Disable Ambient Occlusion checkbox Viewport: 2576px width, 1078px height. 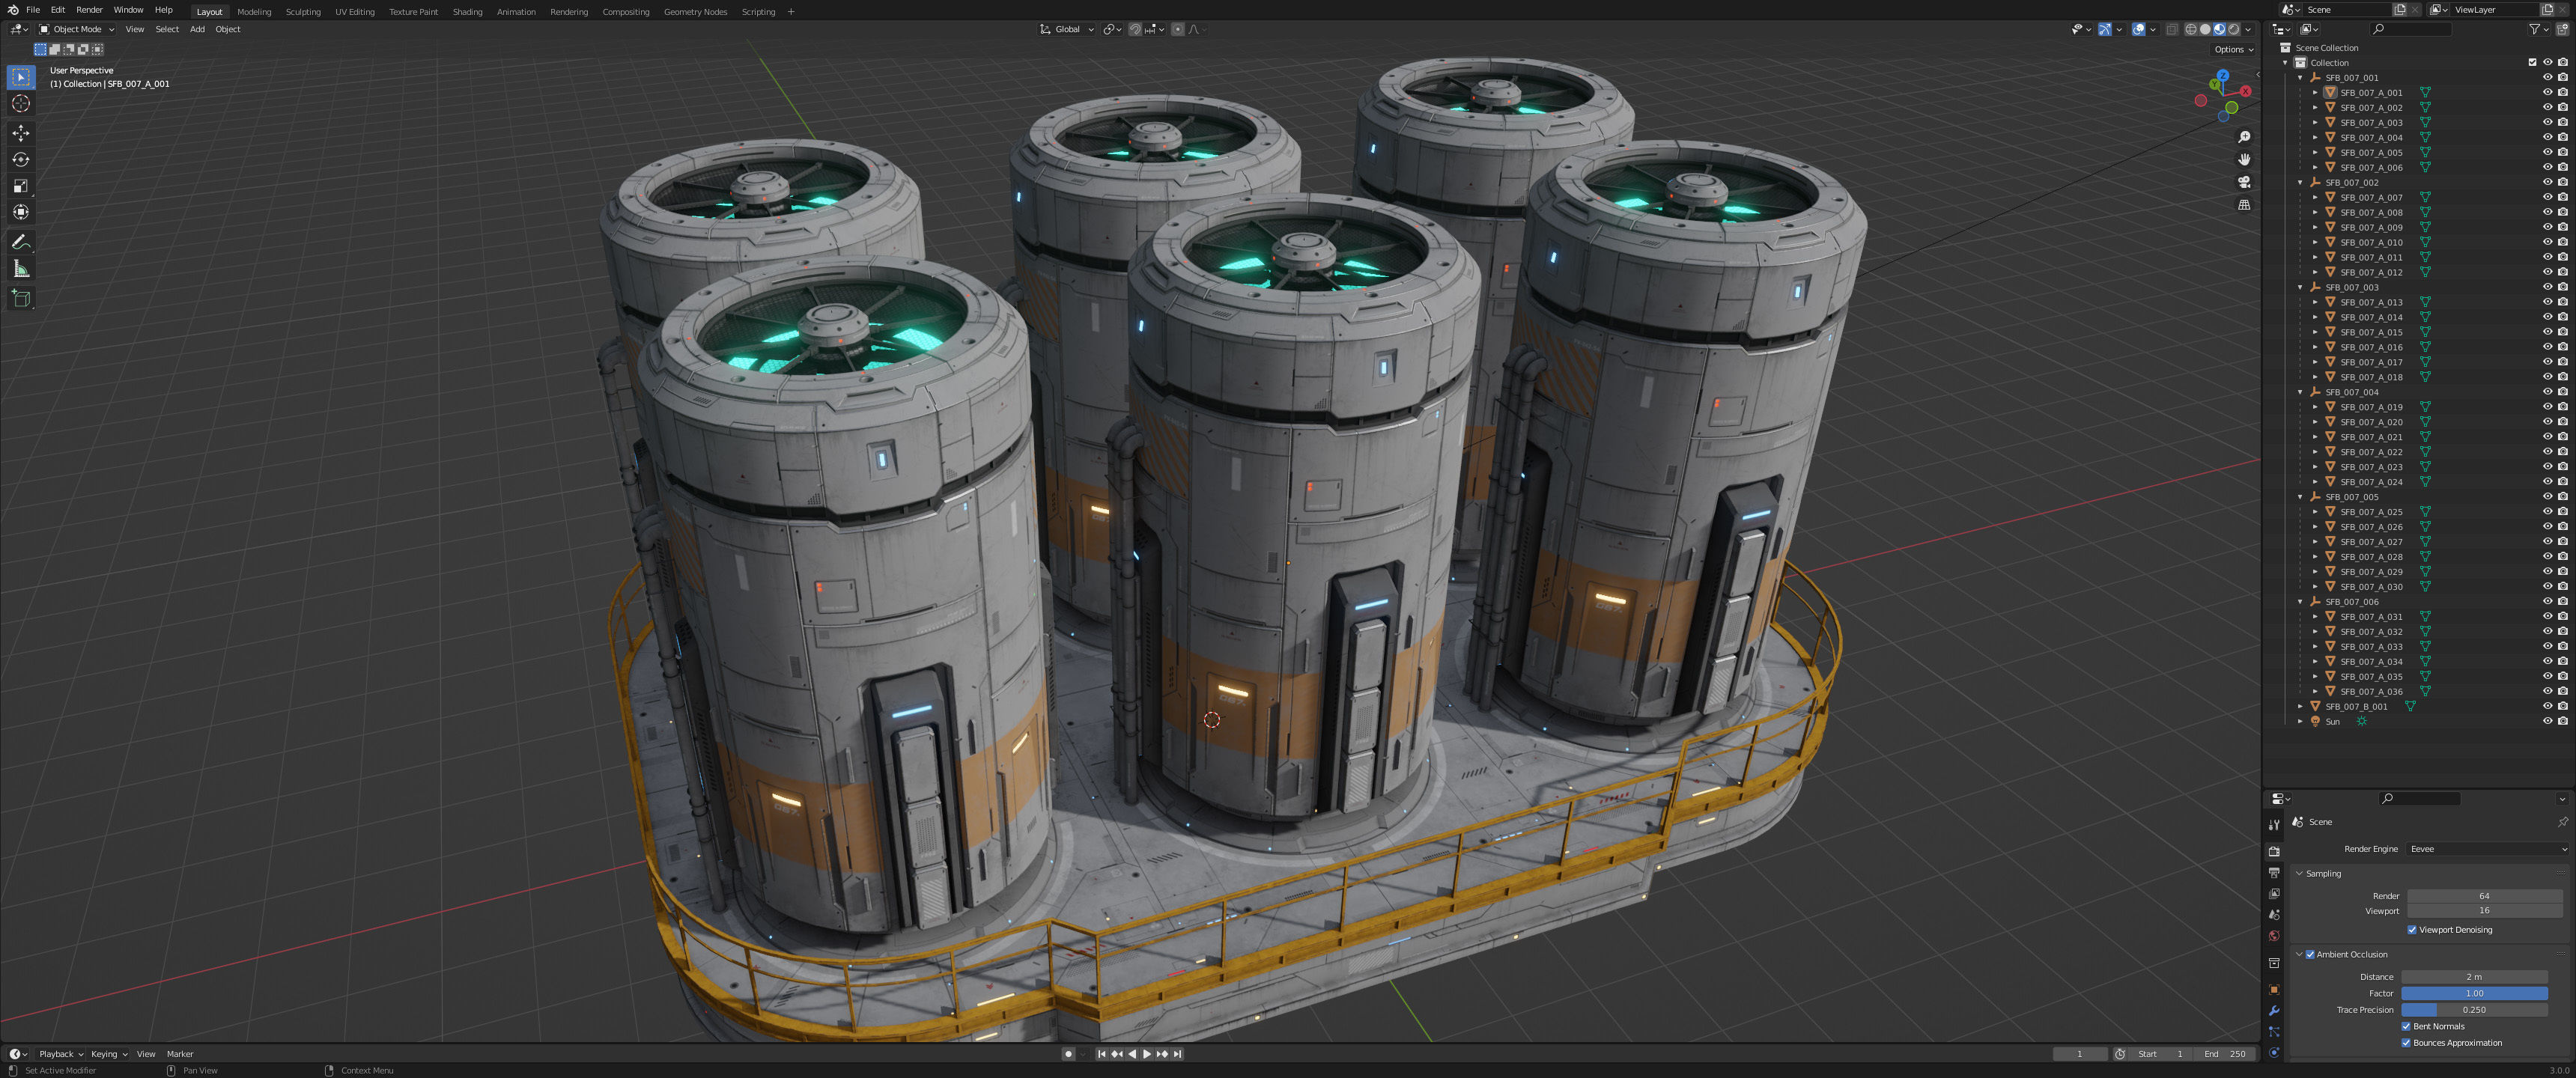click(x=2310, y=954)
